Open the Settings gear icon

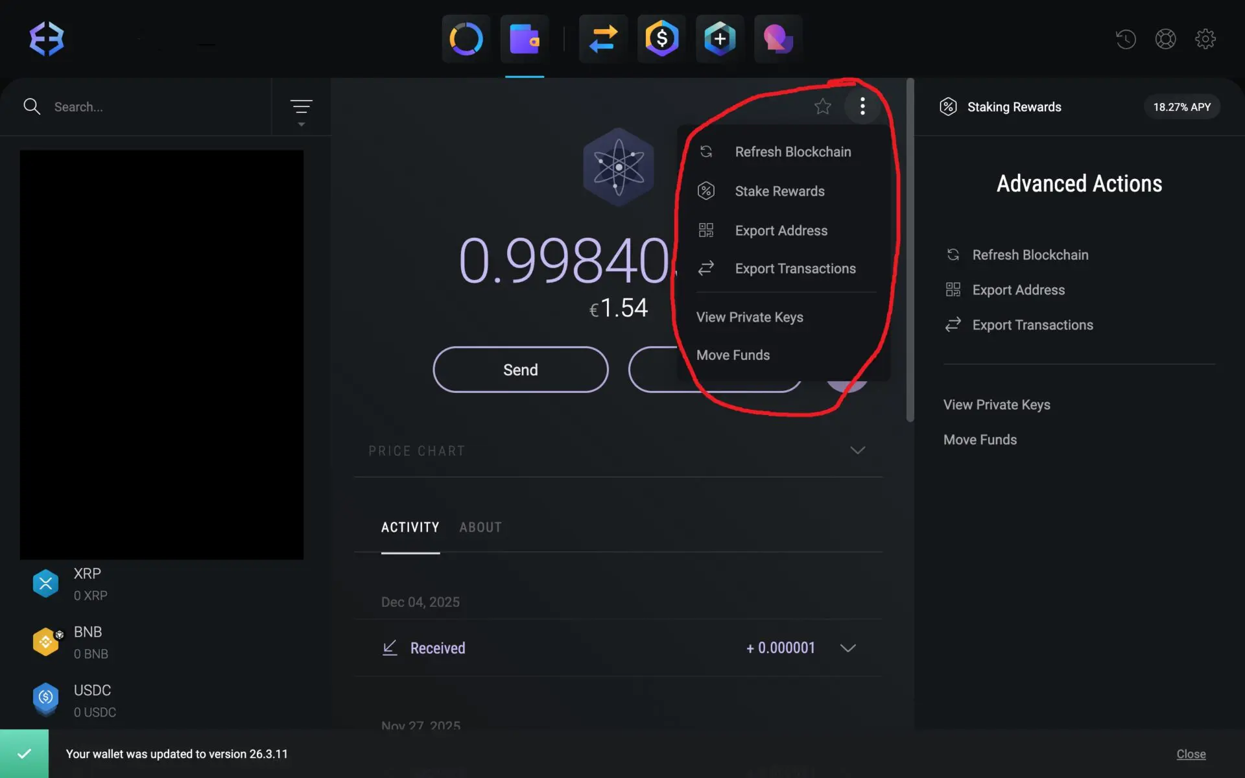[1205, 39]
